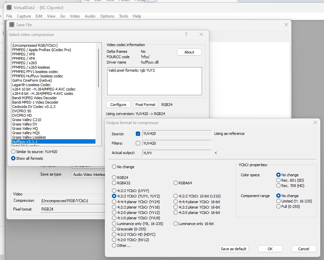
Task: Open the Tools menu
Action: [x=123, y=16]
